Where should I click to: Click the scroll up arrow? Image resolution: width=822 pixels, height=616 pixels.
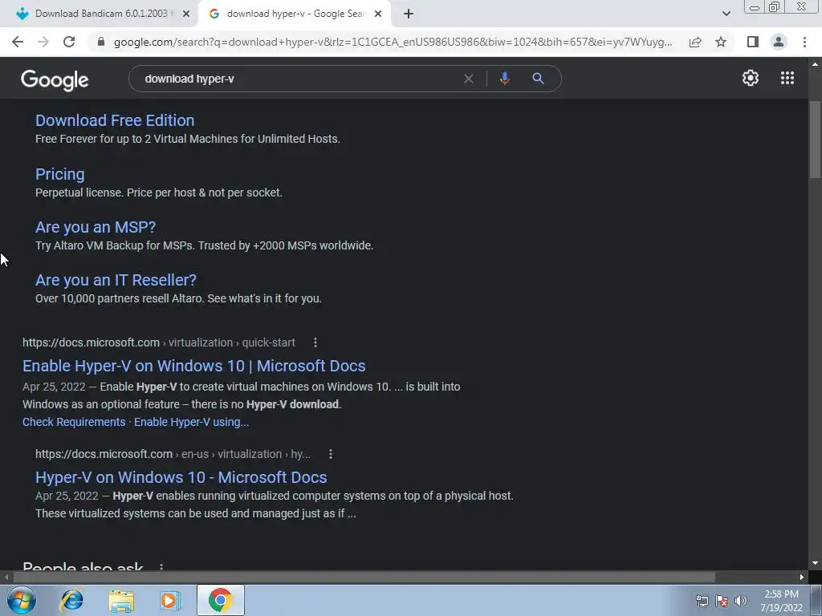[x=815, y=64]
